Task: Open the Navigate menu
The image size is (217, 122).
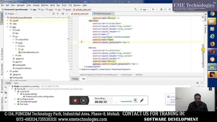Action: [x=21, y=5]
